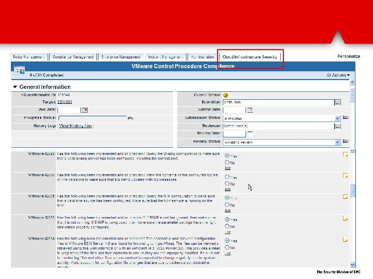Collapse the General Information section
This screenshot has height=279, width=373.
15,87
